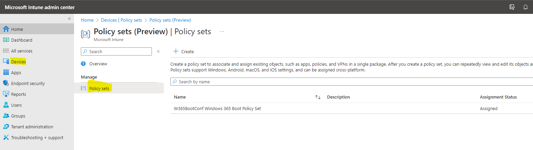Open the Devices | Policy sets breadcrumb
Viewport: 533px width, 150px height.
click(x=121, y=20)
